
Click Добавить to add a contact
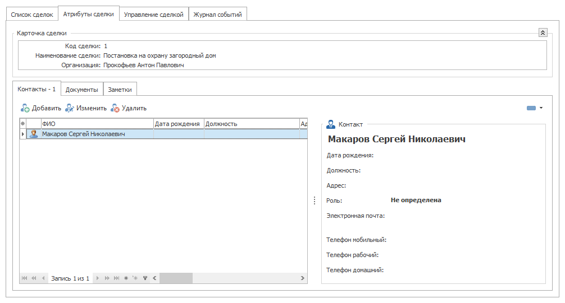click(x=41, y=108)
